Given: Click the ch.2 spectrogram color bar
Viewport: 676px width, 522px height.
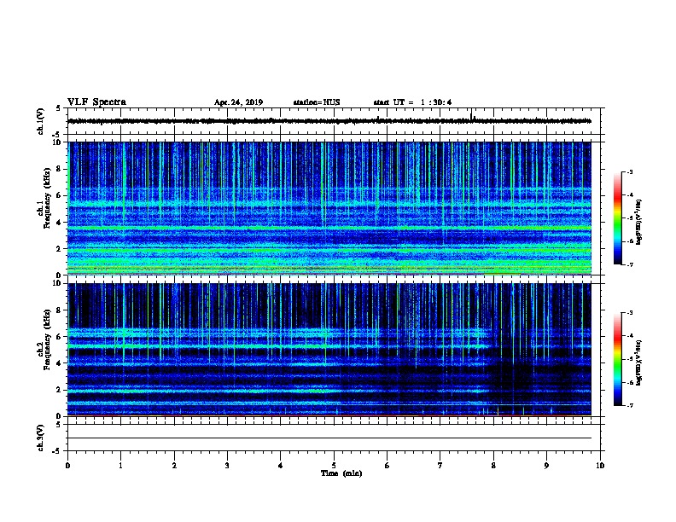Looking at the screenshot, I should (x=618, y=359).
